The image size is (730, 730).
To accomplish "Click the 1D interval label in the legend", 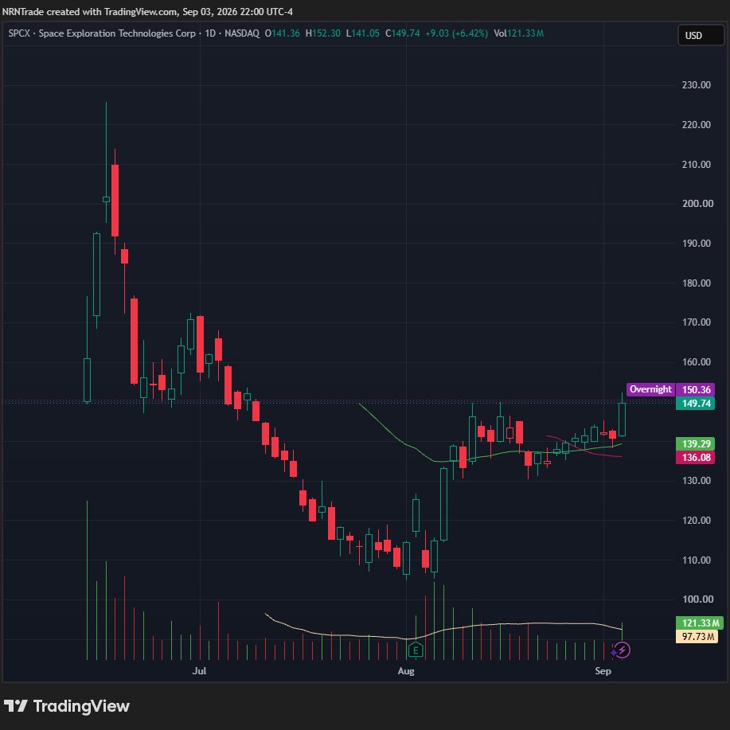I will tap(210, 33).
